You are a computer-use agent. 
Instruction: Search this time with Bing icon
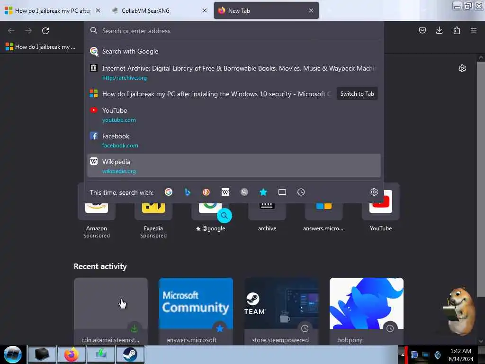[x=188, y=192]
